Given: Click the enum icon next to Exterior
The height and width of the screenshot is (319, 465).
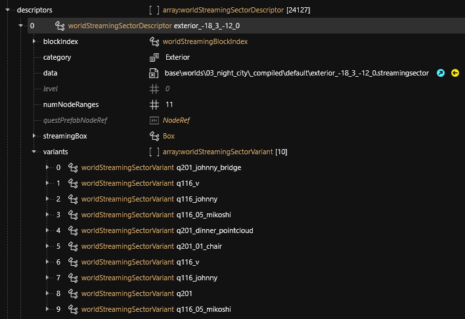Looking at the screenshot, I should (x=154, y=57).
